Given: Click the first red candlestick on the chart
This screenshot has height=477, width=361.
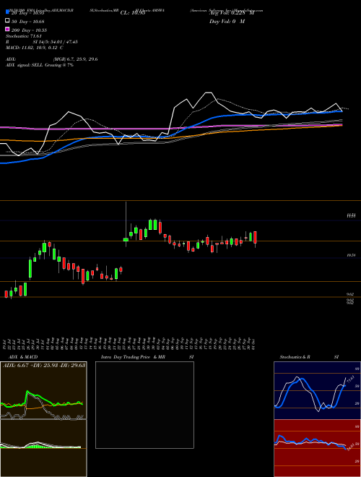Looking at the screenshot, I should pyautogui.click(x=6, y=294).
